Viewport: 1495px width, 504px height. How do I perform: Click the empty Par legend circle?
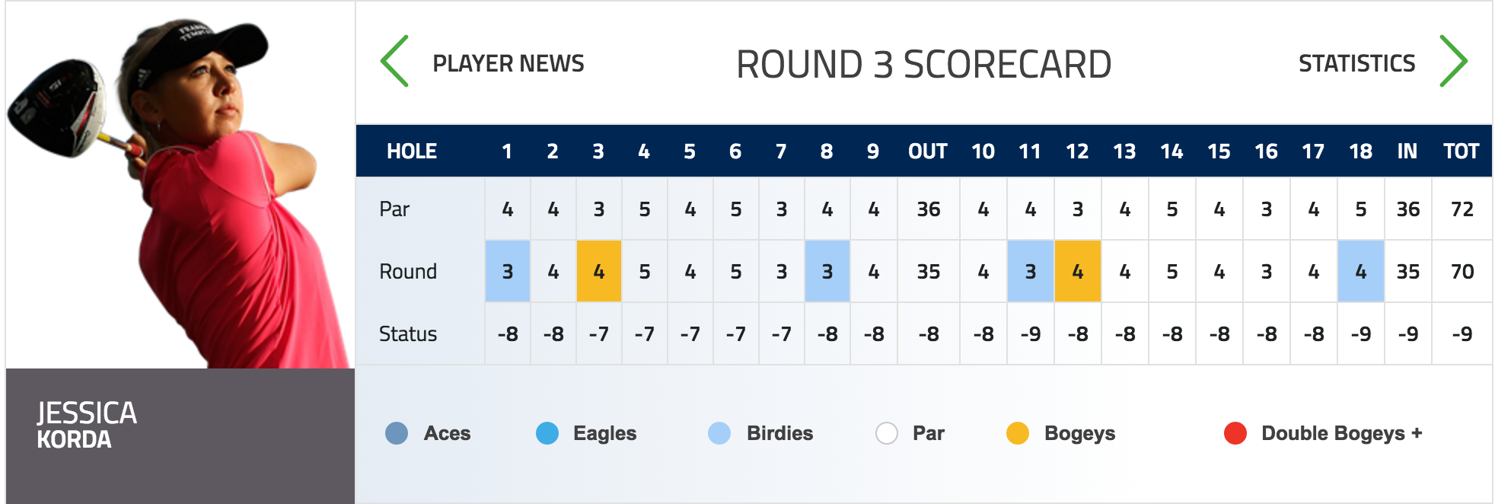887,433
